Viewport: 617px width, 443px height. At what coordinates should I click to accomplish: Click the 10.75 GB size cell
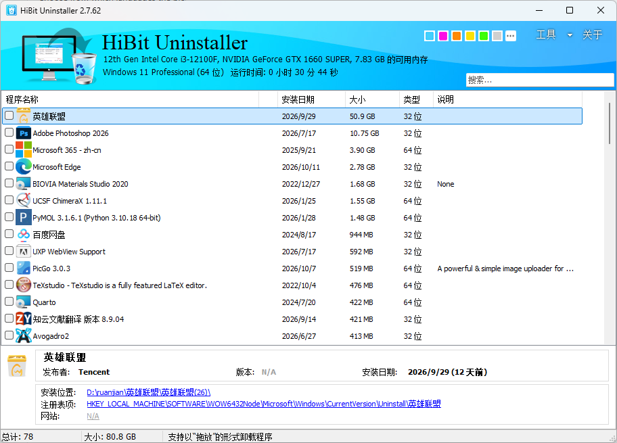365,133
